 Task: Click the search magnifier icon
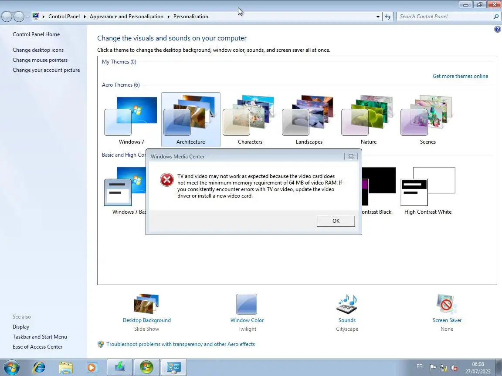coord(496,17)
